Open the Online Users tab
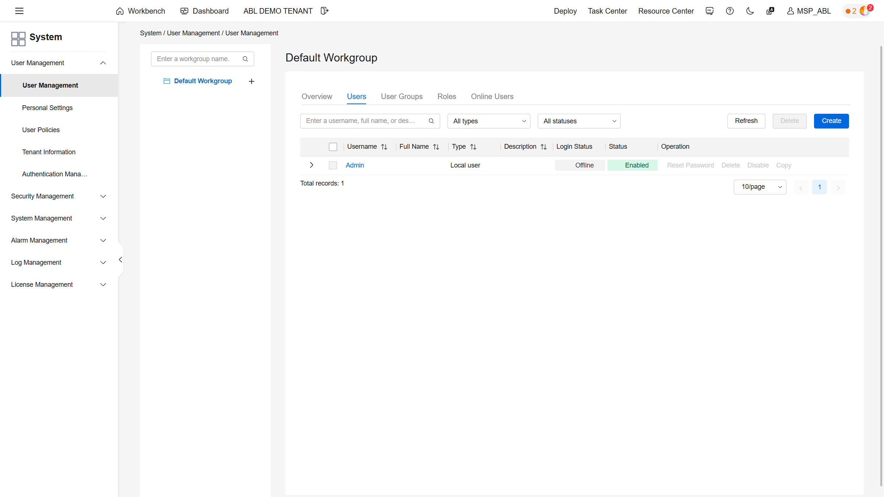Viewport: 884px width, 497px height. [492, 96]
